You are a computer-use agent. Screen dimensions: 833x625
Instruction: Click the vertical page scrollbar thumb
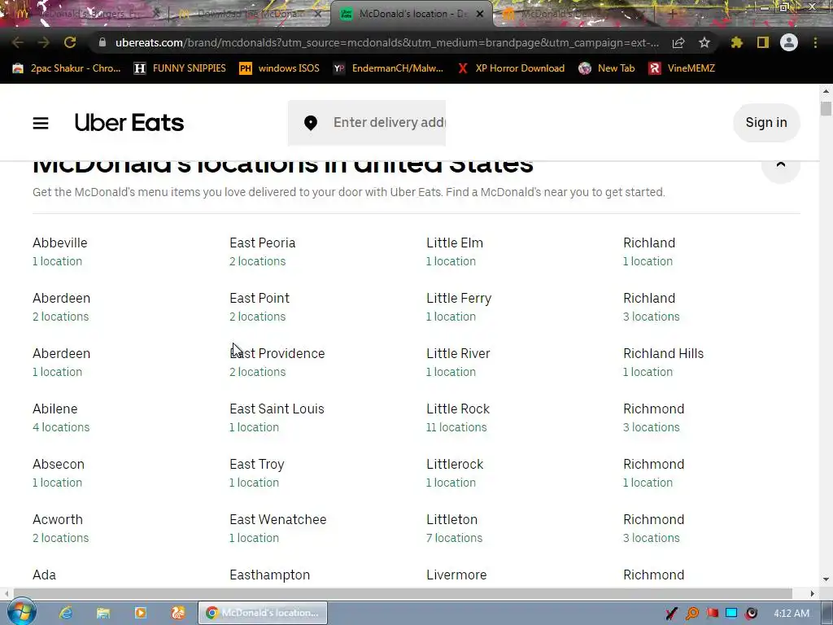(826, 108)
